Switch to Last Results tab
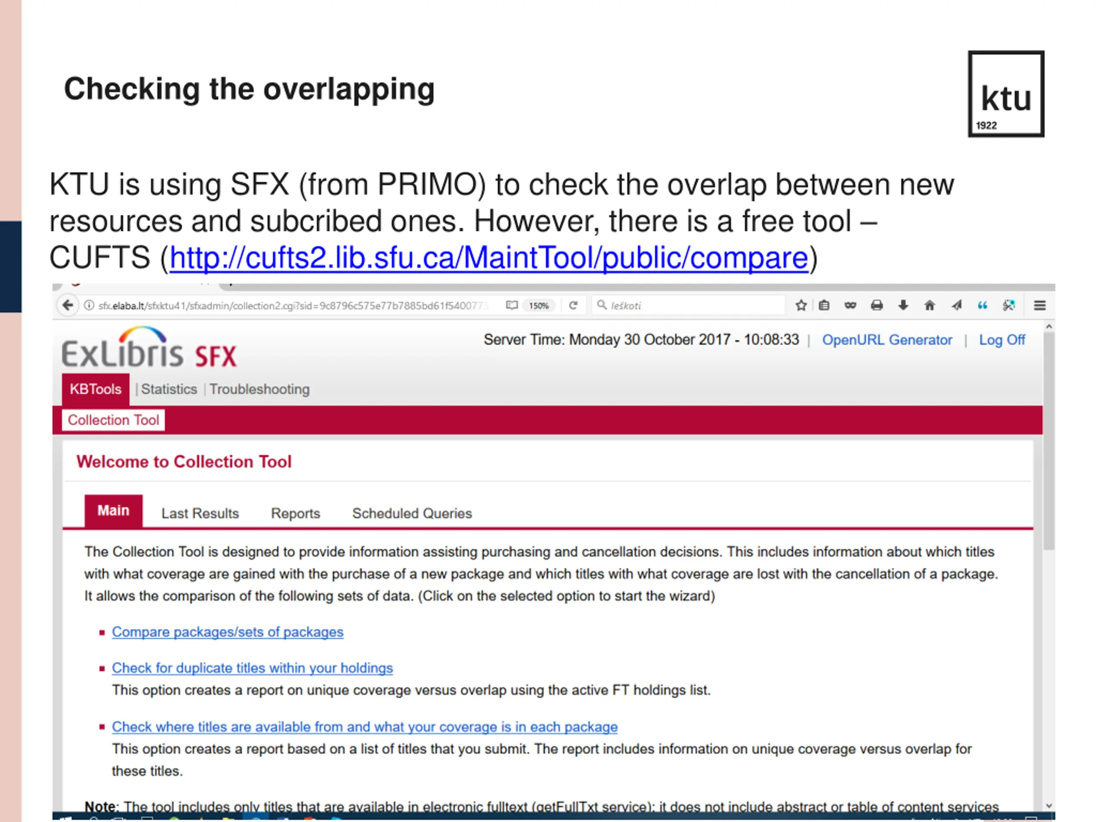This screenshot has height=822, width=1096. point(200,513)
